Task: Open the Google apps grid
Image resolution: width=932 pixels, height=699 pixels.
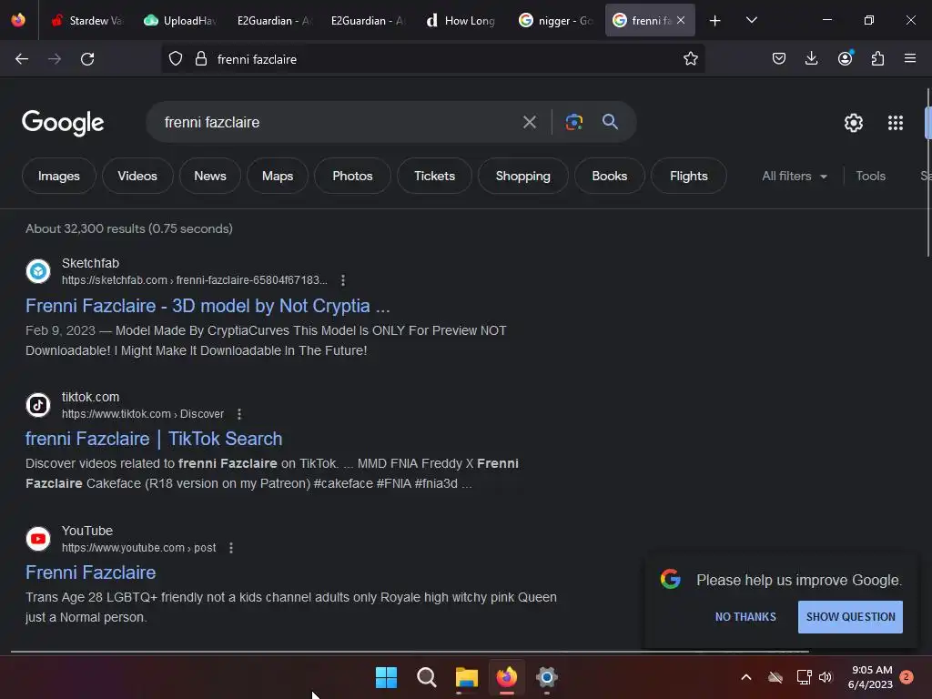Action: pyautogui.click(x=896, y=123)
